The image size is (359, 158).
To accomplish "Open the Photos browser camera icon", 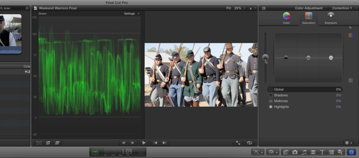I will (295, 152).
